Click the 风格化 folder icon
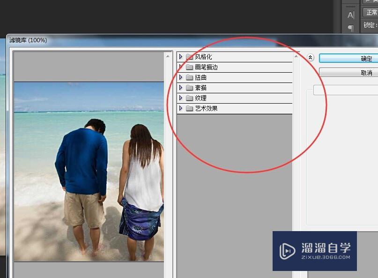The height and width of the screenshot is (278, 378). pos(190,57)
